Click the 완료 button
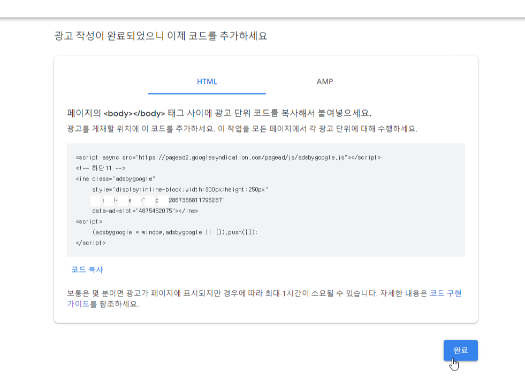Image resolution: width=525 pixels, height=383 pixels. pos(460,350)
